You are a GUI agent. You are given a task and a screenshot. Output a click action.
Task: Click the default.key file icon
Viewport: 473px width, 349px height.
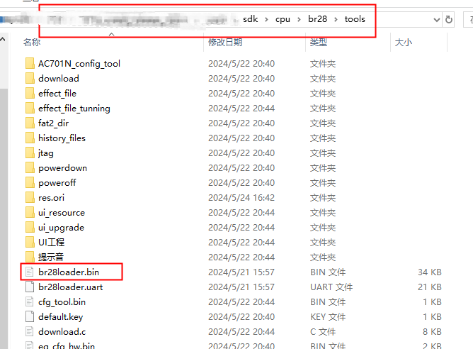tap(30, 316)
